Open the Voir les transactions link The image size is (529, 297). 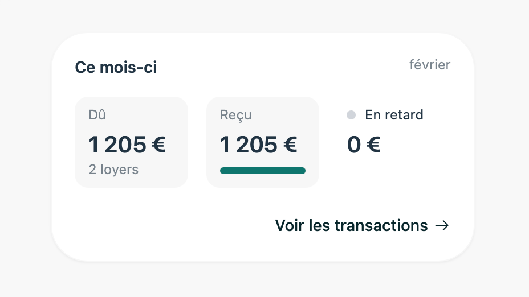(351, 226)
